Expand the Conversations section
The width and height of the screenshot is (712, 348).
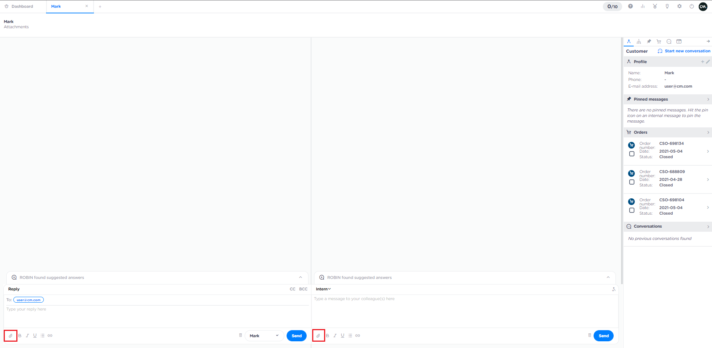[708, 226]
